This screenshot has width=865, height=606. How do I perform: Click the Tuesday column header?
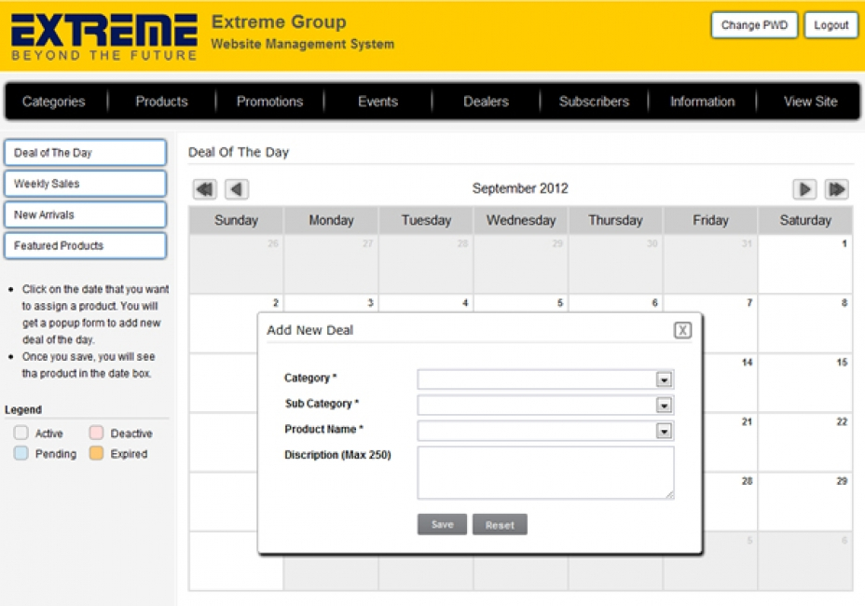[426, 220]
